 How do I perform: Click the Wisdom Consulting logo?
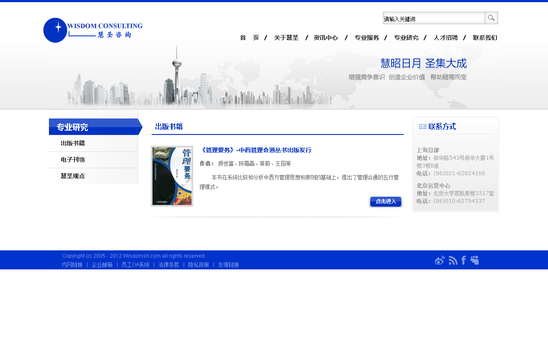point(93,30)
